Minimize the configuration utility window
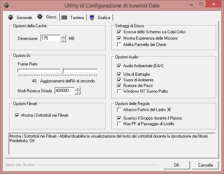Viewport: 224px width, 174px height. [x=191, y=5]
